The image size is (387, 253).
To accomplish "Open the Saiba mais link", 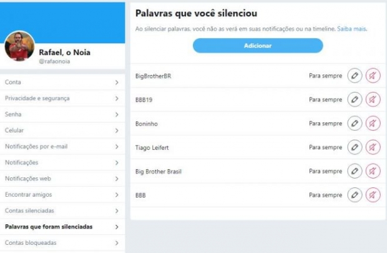I will [x=351, y=29].
